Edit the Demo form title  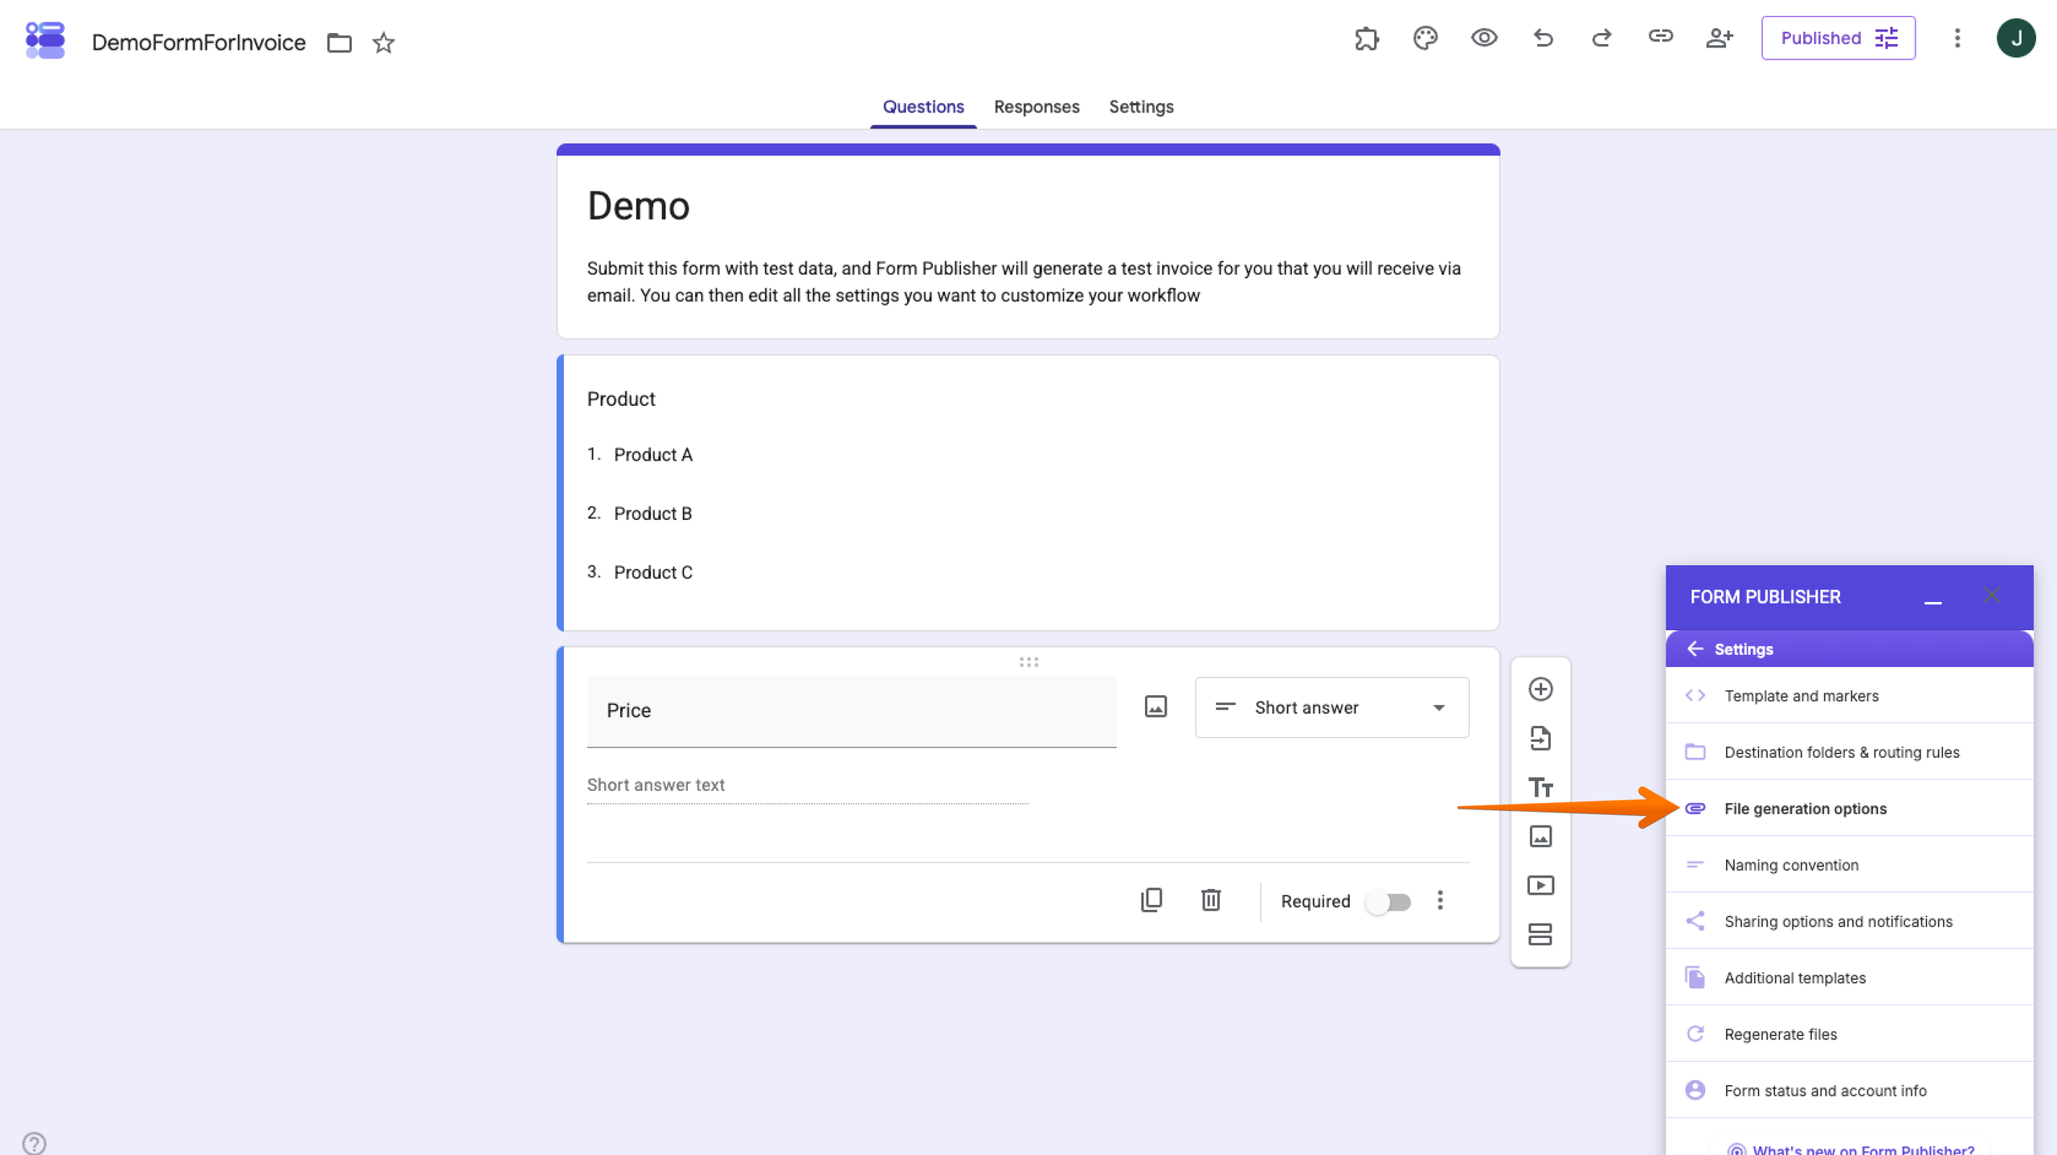click(x=638, y=206)
